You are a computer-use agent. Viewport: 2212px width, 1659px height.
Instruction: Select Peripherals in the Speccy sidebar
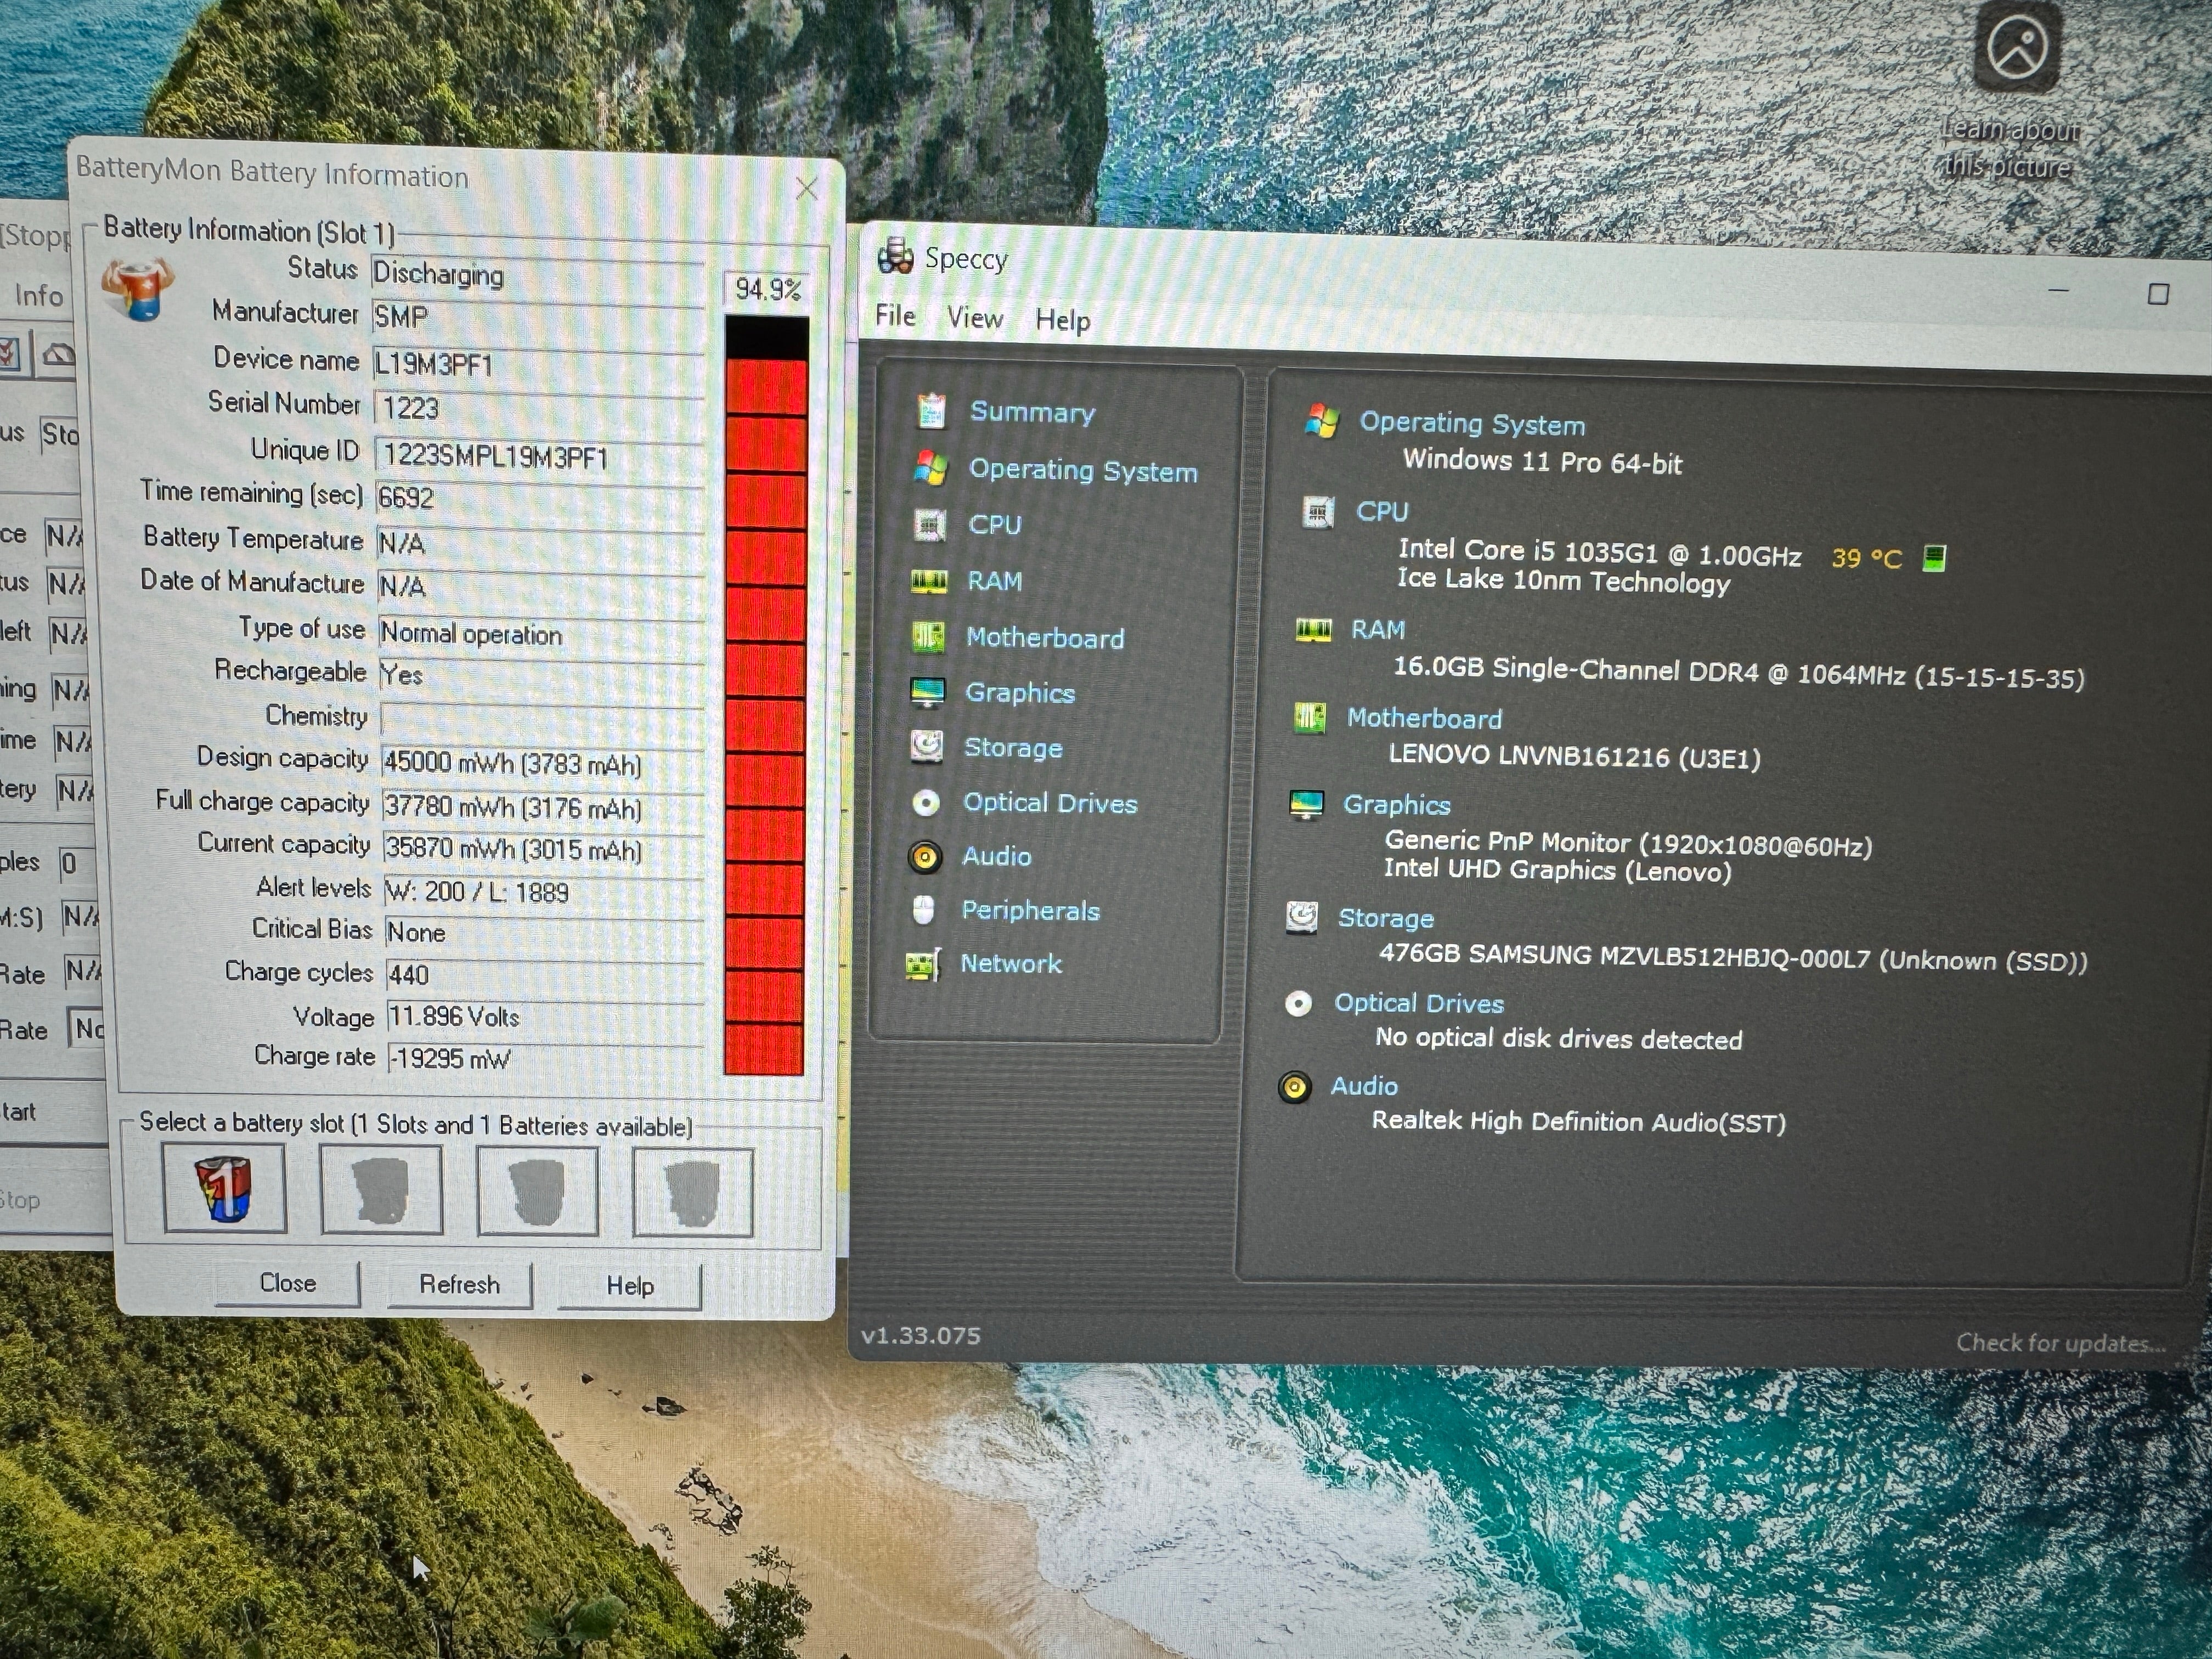point(1030,910)
